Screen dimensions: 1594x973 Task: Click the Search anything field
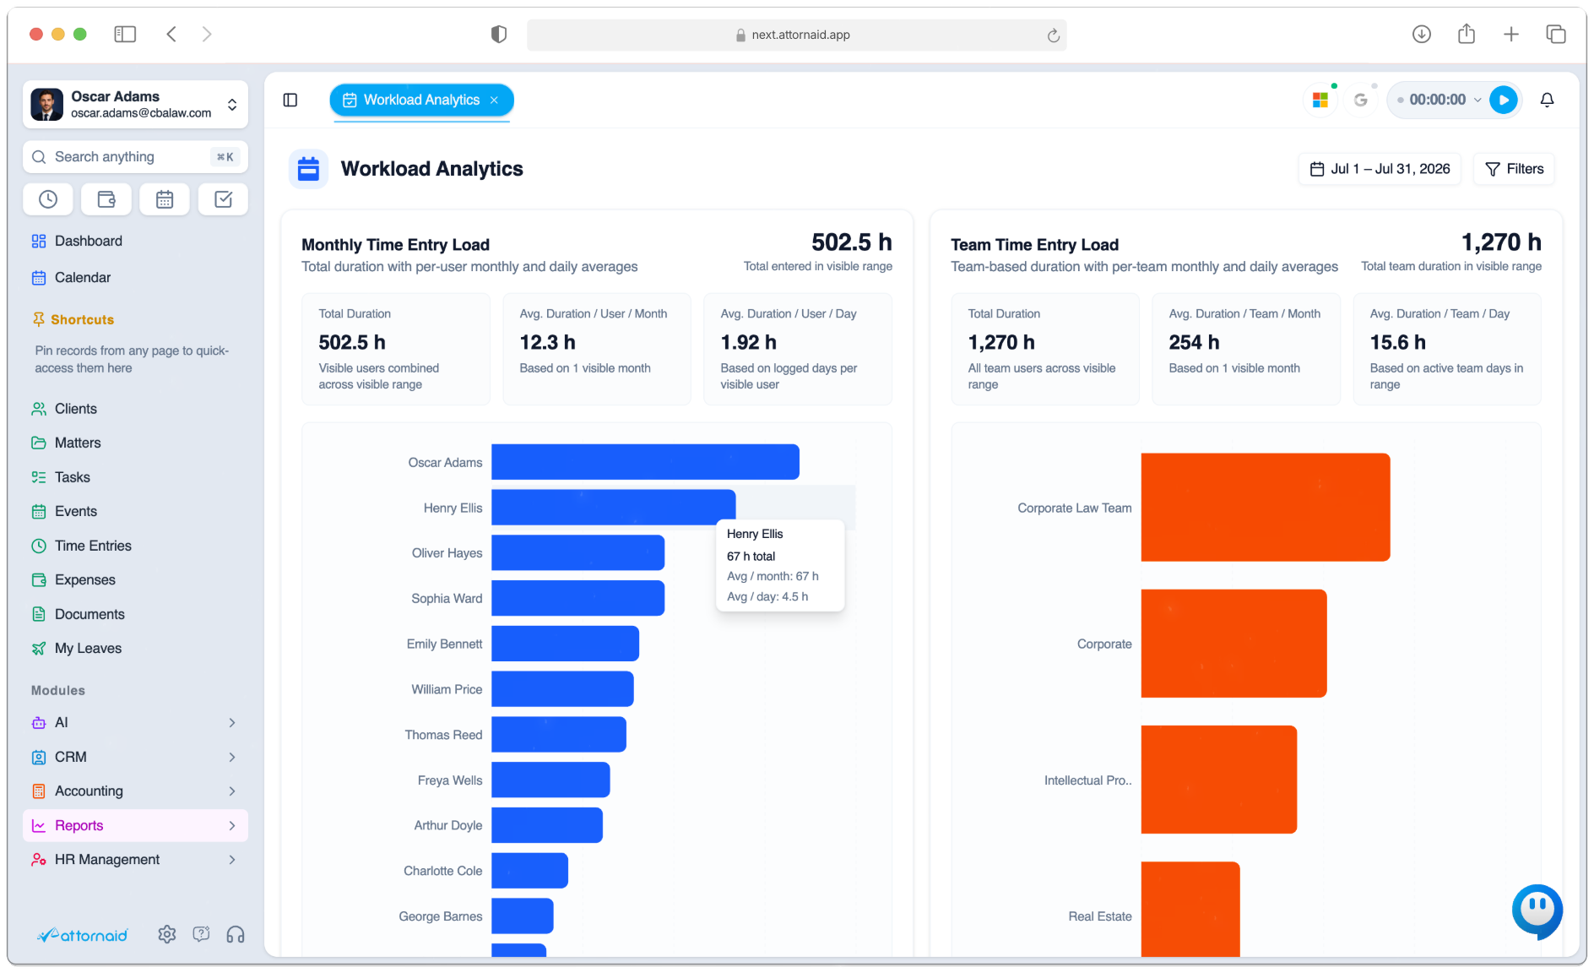135,157
